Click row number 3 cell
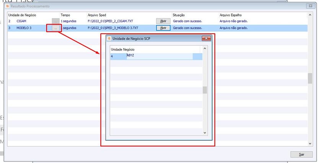This screenshot has height=163, width=325. click(x=9, y=28)
